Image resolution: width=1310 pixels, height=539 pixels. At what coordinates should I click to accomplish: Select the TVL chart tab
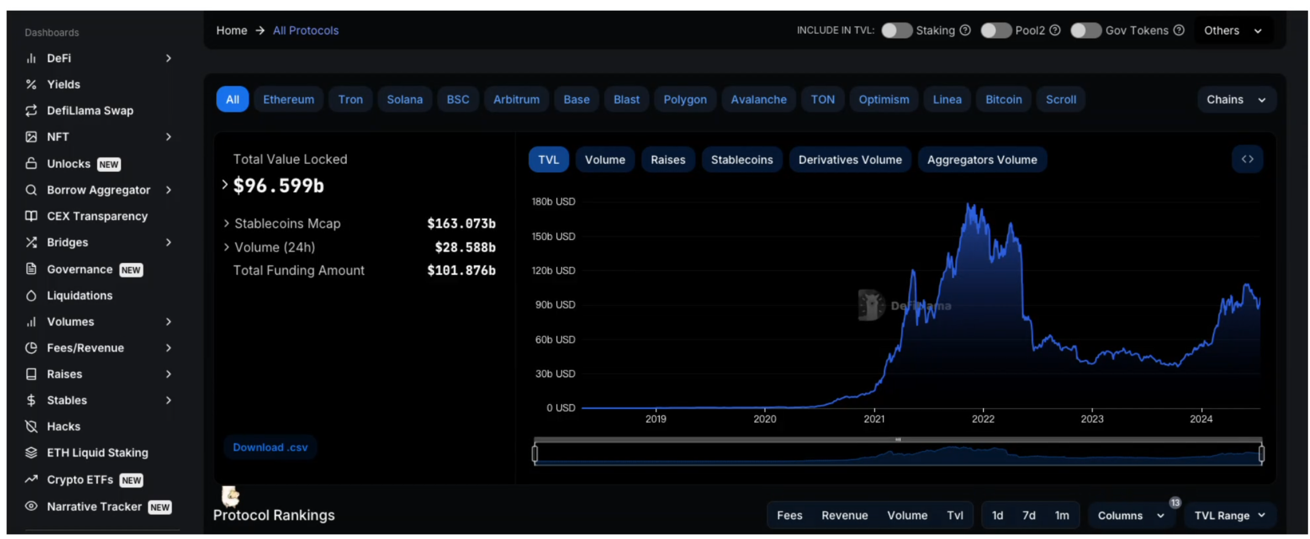548,160
